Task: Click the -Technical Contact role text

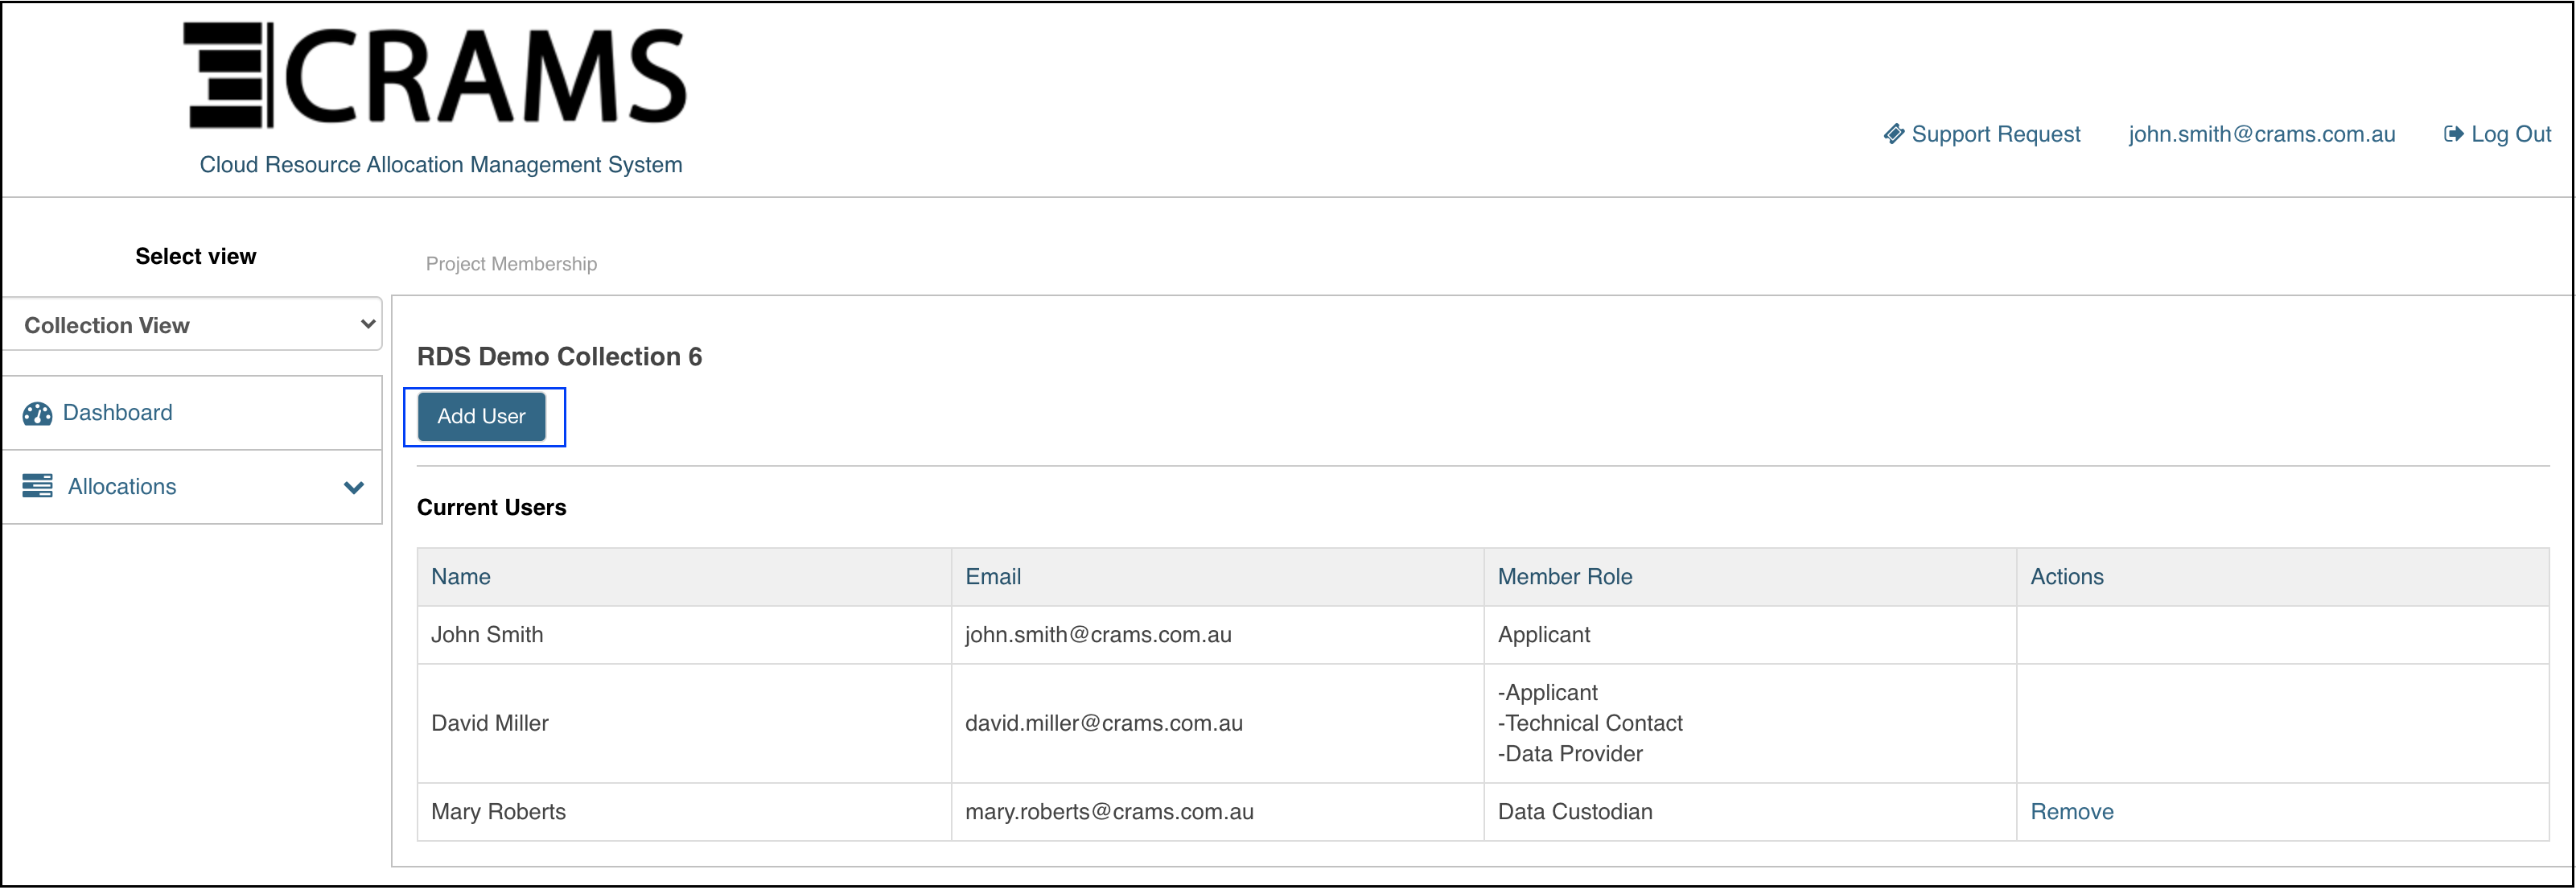Action: tap(1590, 723)
